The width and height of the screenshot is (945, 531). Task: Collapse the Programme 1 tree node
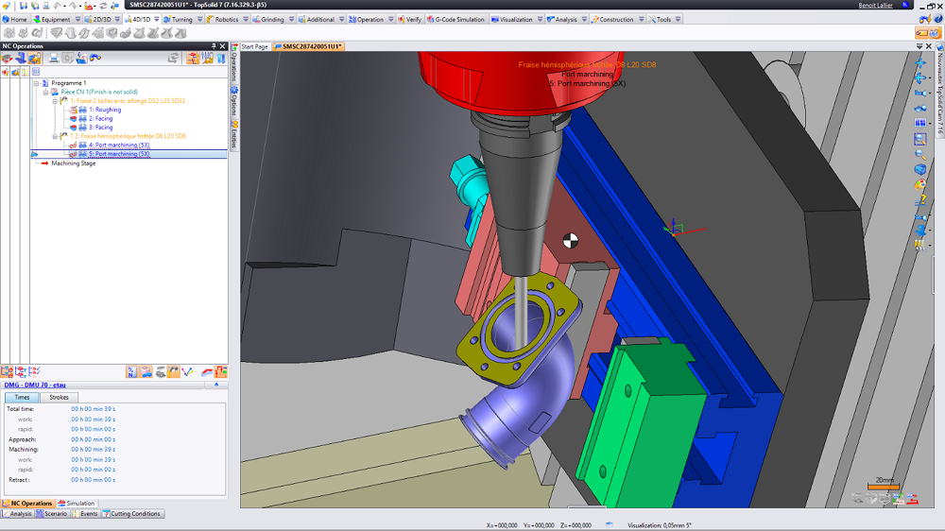(36, 83)
